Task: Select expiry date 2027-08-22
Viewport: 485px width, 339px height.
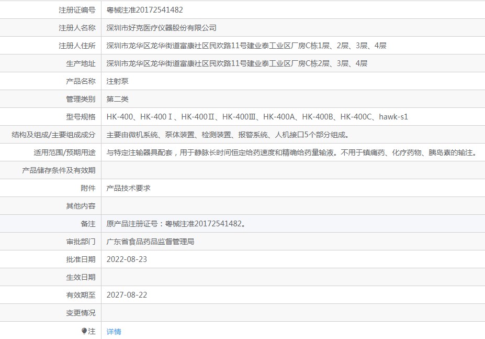Action: 127,295
